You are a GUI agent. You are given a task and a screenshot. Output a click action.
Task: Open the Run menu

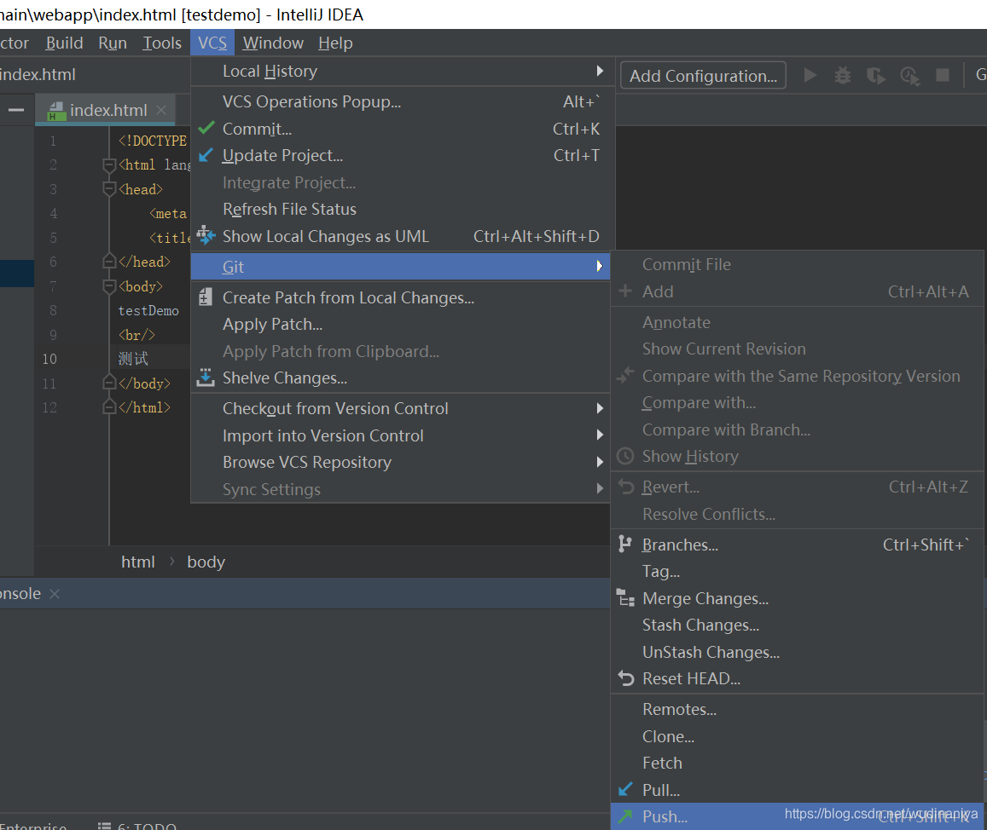tap(113, 43)
